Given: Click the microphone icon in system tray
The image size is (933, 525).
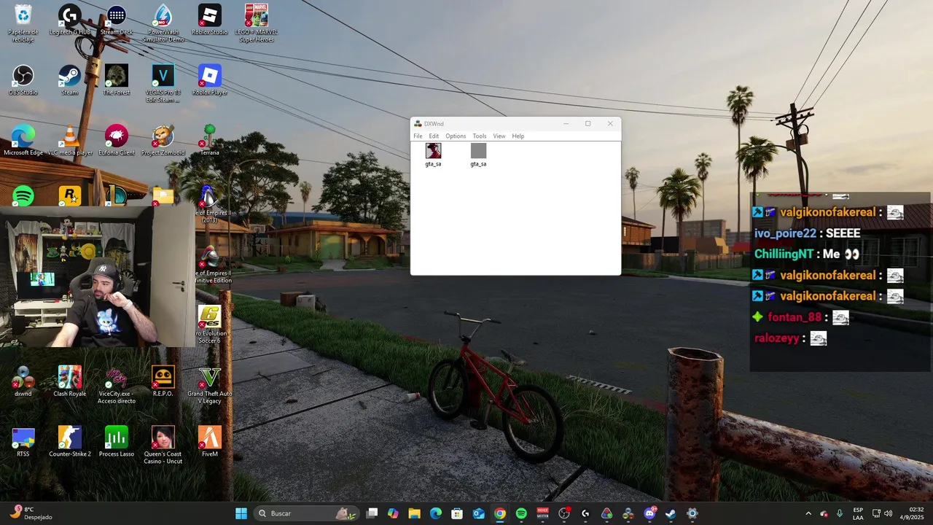Looking at the screenshot, I should pyautogui.click(x=840, y=513).
